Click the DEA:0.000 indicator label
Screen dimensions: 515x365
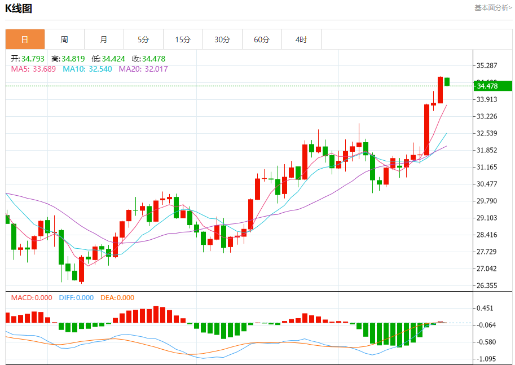[117, 298]
